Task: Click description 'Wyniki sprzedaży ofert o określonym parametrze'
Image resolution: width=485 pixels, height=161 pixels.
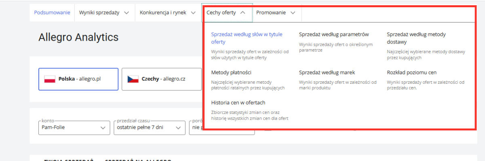Action: (x=336, y=47)
